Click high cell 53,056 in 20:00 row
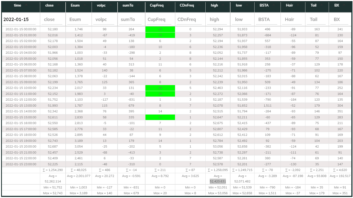The width and height of the screenshot is (353, 198). pyautogui.click(x=218, y=146)
